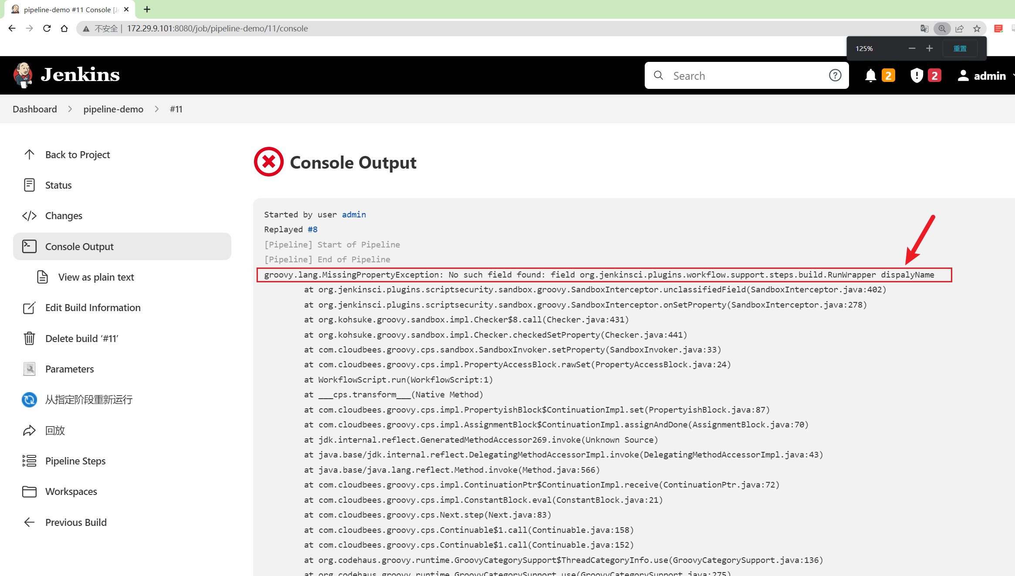Click the share page icon in address bar
The height and width of the screenshot is (576, 1015).
click(x=959, y=28)
